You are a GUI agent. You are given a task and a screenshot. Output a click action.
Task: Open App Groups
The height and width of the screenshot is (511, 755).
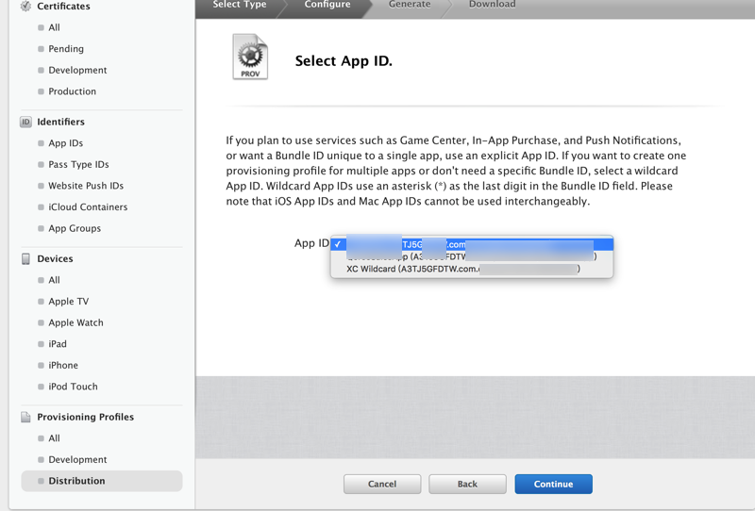(75, 228)
